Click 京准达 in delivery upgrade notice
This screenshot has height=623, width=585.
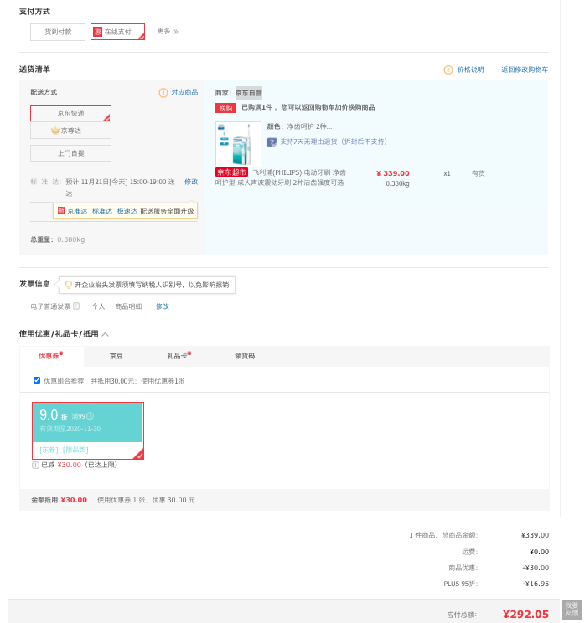77,211
